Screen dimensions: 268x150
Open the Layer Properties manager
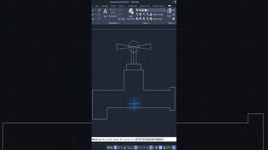pyautogui.click(x=131, y=14)
